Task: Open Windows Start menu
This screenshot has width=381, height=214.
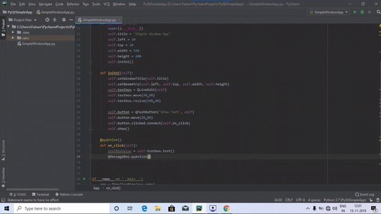Action: coord(7,209)
